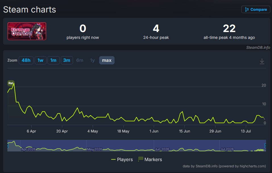Click the Jul 2026 navigator label

[x=227, y=149]
